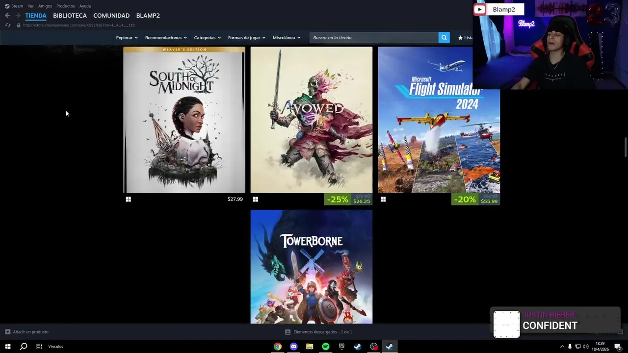This screenshot has height=353, width=628.
Task: Open Spotify from the taskbar
Action: [326, 347]
